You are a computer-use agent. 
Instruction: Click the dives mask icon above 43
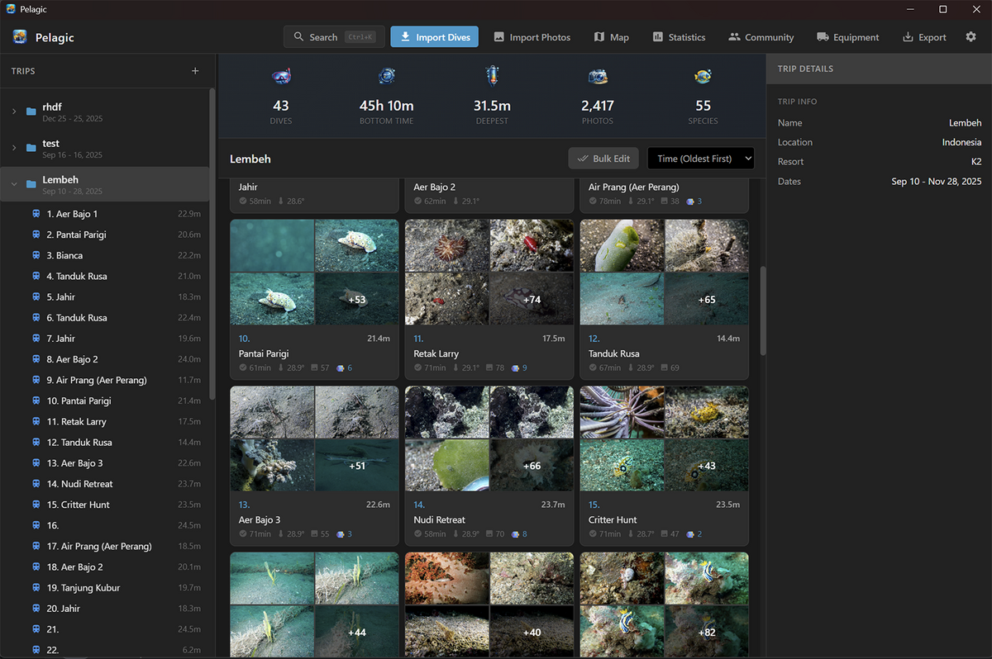(281, 77)
